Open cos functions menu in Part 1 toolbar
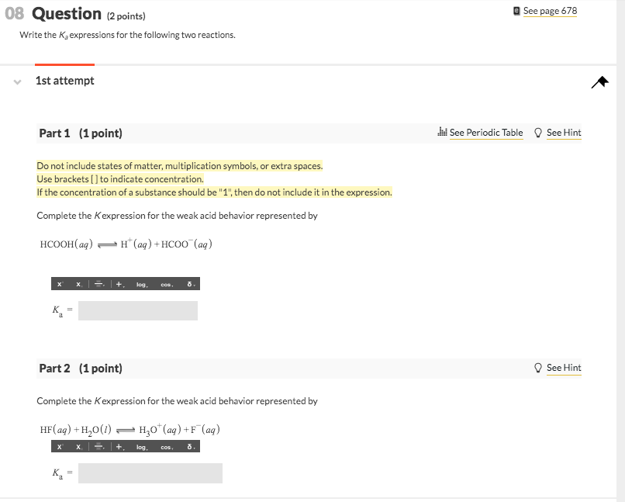Screen dimensions: 625x502 [x=167, y=284]
